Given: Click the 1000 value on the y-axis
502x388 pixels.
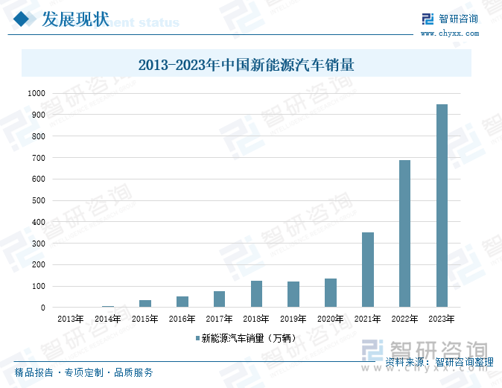Looking at the screenshot, I should (36, 94).
